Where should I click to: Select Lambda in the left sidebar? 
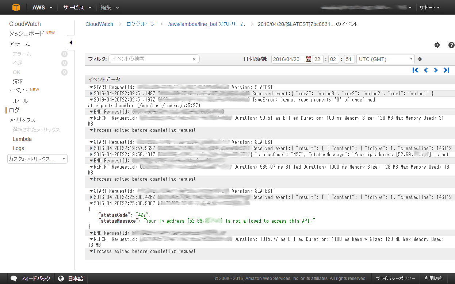23,139
